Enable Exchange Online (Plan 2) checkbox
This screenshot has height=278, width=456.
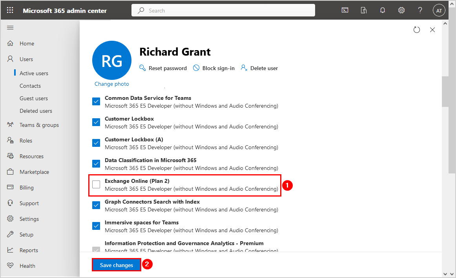click(x=96, y=184)
